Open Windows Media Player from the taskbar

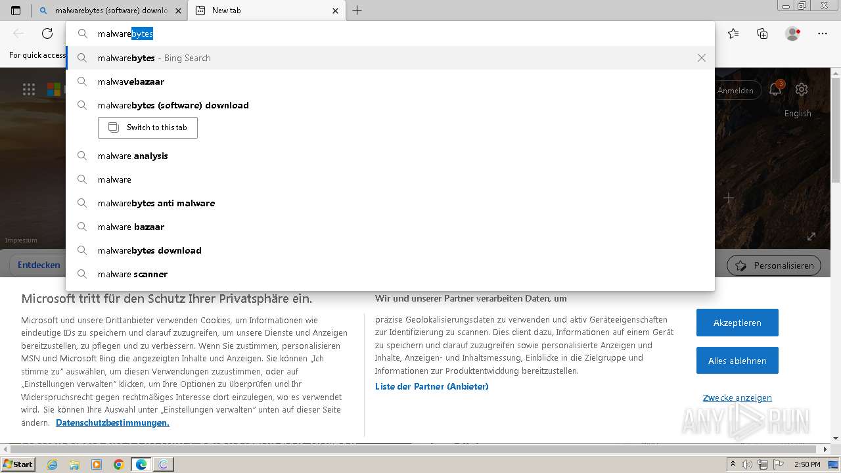(x=97, y=464)
